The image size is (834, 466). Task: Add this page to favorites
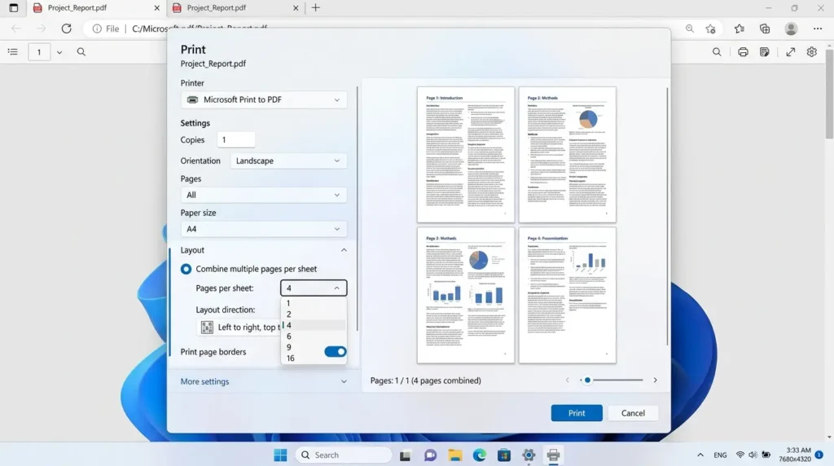pos(710,29)
